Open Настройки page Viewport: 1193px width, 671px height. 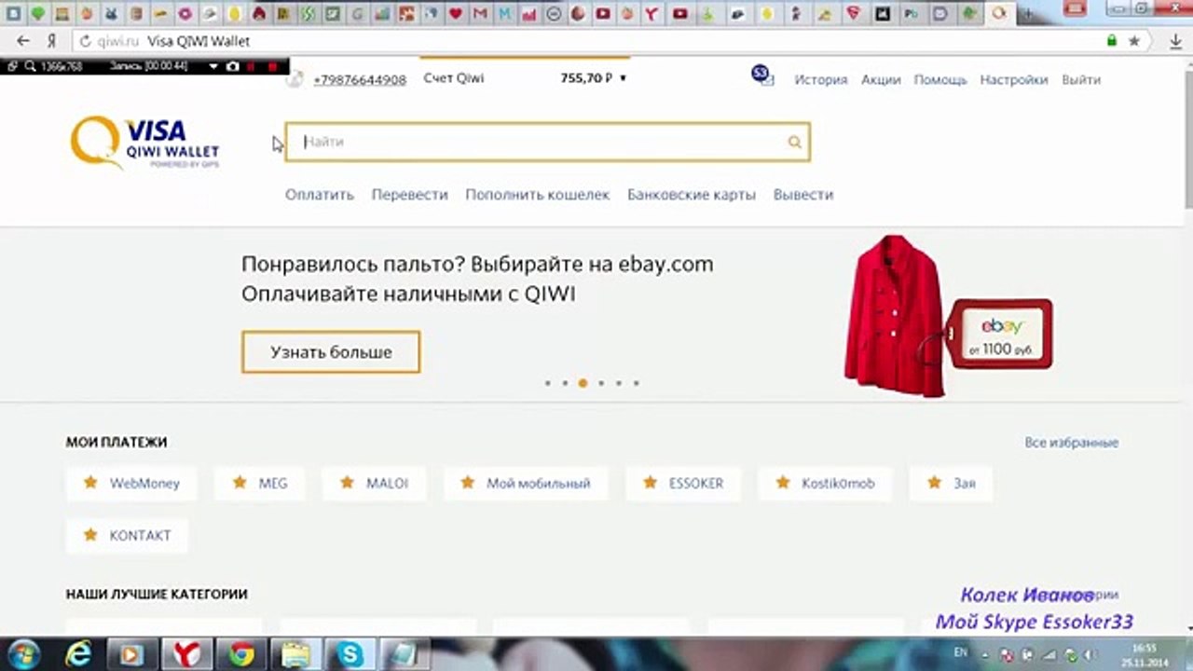point(1014,80)
